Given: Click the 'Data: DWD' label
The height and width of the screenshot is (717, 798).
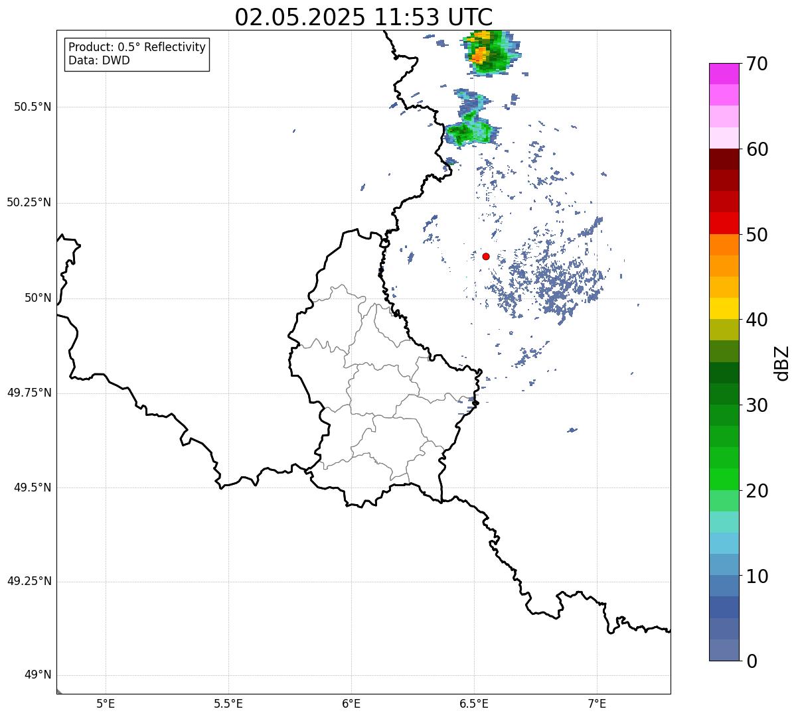Looking at the screenshot, I should 99,60.
